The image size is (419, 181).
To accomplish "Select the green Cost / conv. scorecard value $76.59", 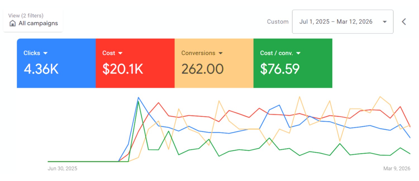I will [280, 69].
